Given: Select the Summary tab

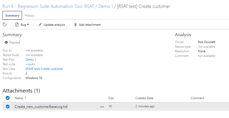Looking at the screenshot, I should click(12, 16).
